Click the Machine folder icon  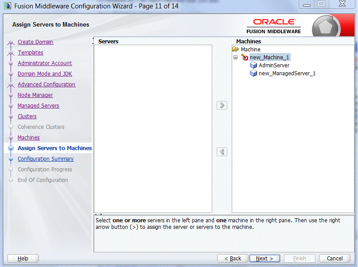pos(235,49)
